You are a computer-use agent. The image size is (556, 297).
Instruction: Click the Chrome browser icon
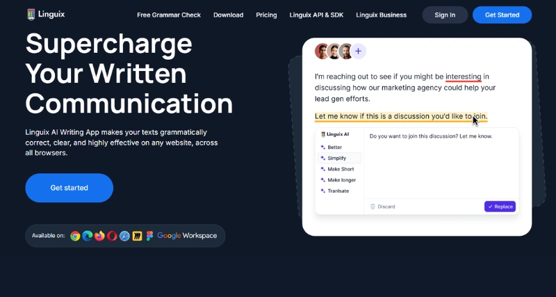pyautogui.click(x=75, y=236)
